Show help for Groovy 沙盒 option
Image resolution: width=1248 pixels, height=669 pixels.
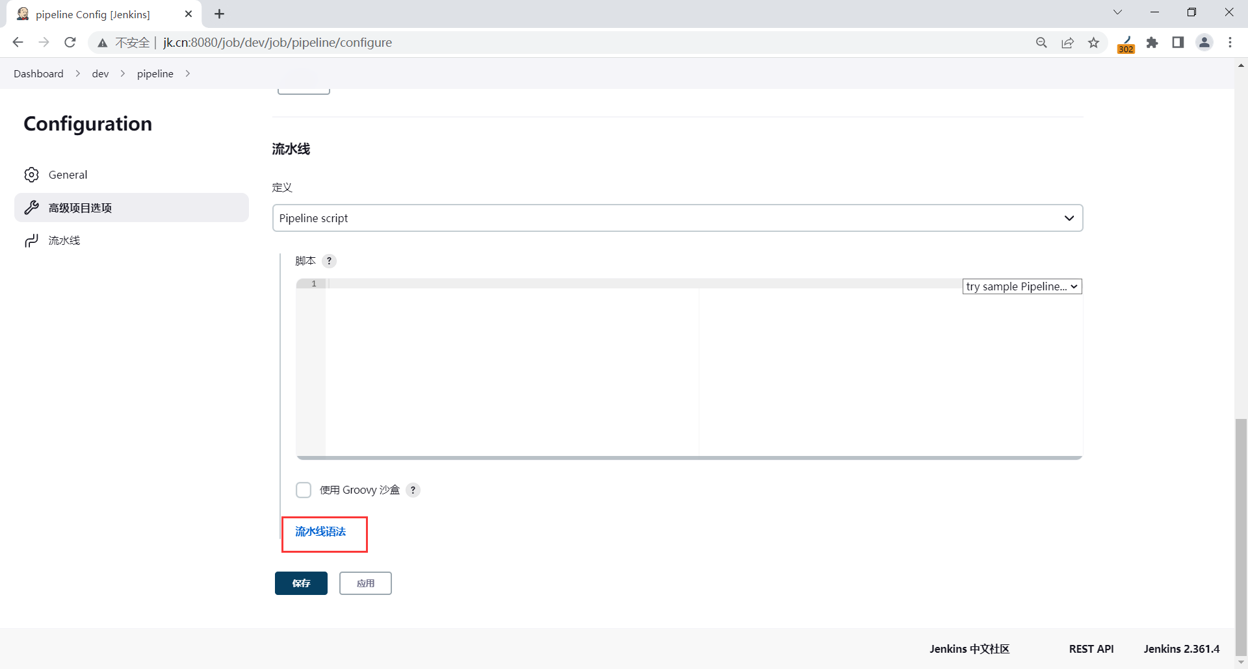pyautogui.click(x=413, y=490)
